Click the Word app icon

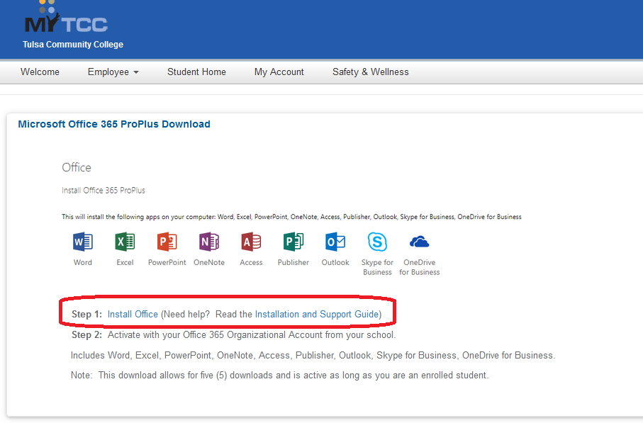tap(83, 242)
